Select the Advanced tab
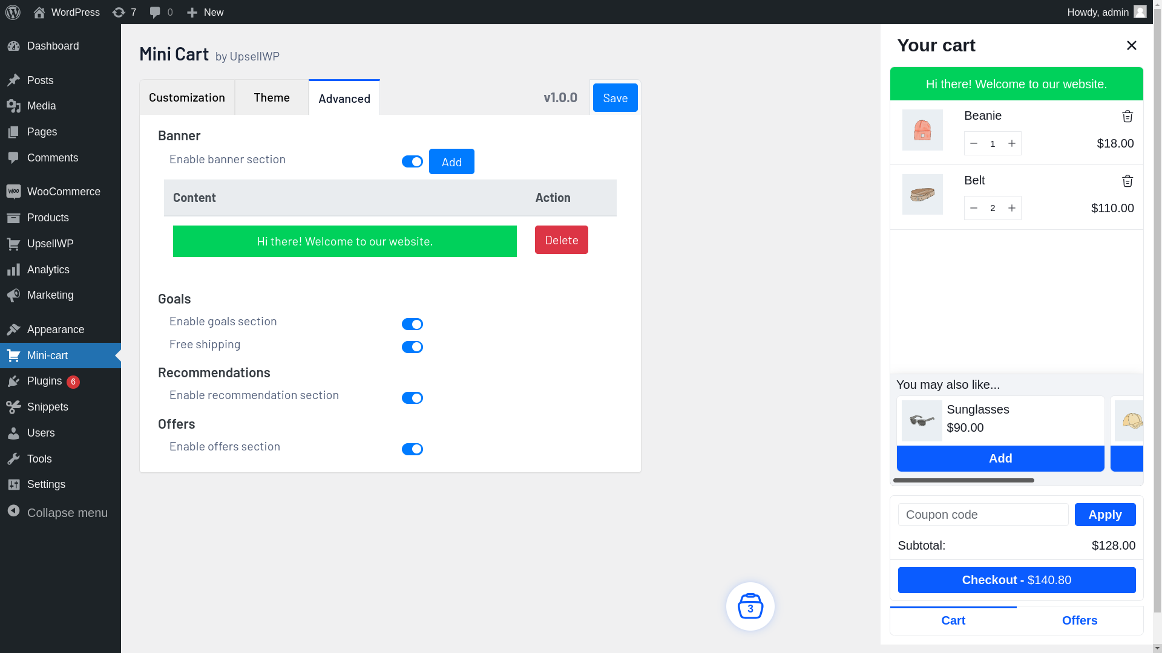The width and height of the screenshot is (1162, 653). point(344,98)
